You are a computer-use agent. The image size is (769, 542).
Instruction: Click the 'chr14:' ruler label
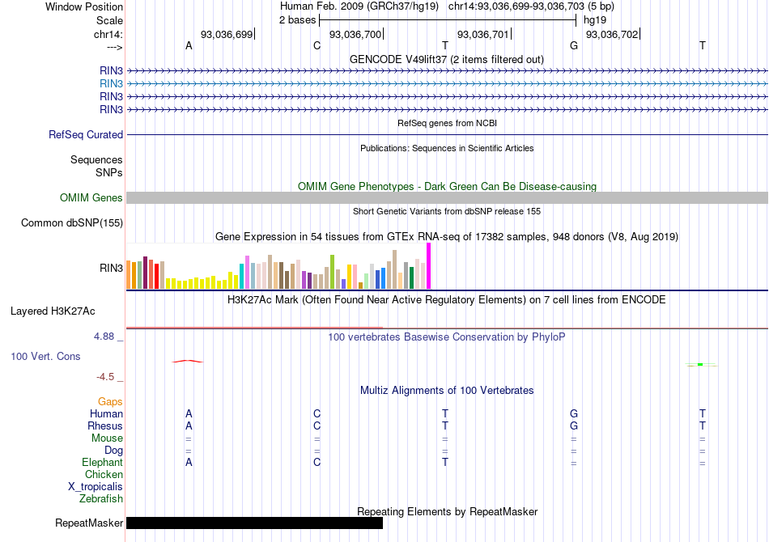coord(108,34)
